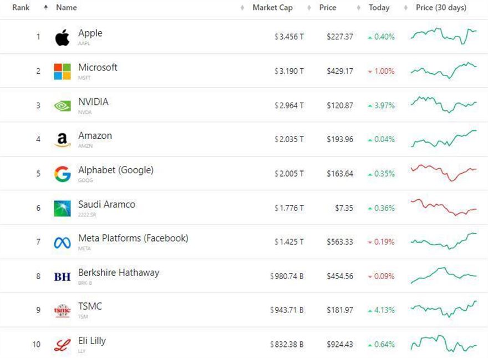The image size is (488, 358).
Task: Click the Saudi Aramco logo icon
Action: tap(62, 209)
